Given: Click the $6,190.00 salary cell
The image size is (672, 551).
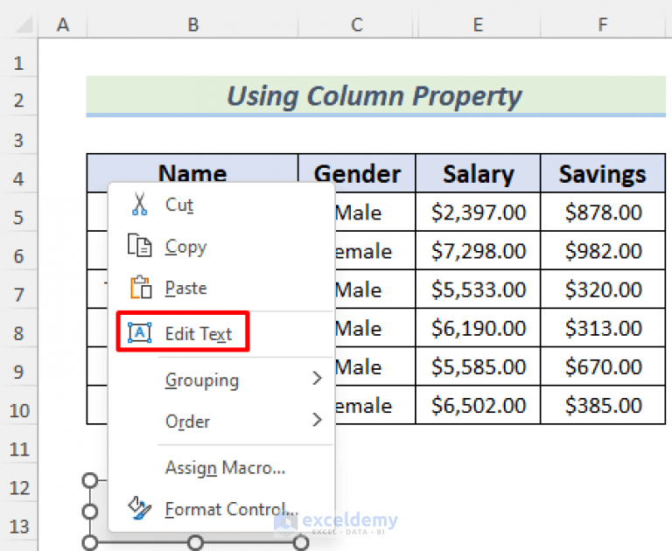Looking at the screenshot, I should click(478, 328).
